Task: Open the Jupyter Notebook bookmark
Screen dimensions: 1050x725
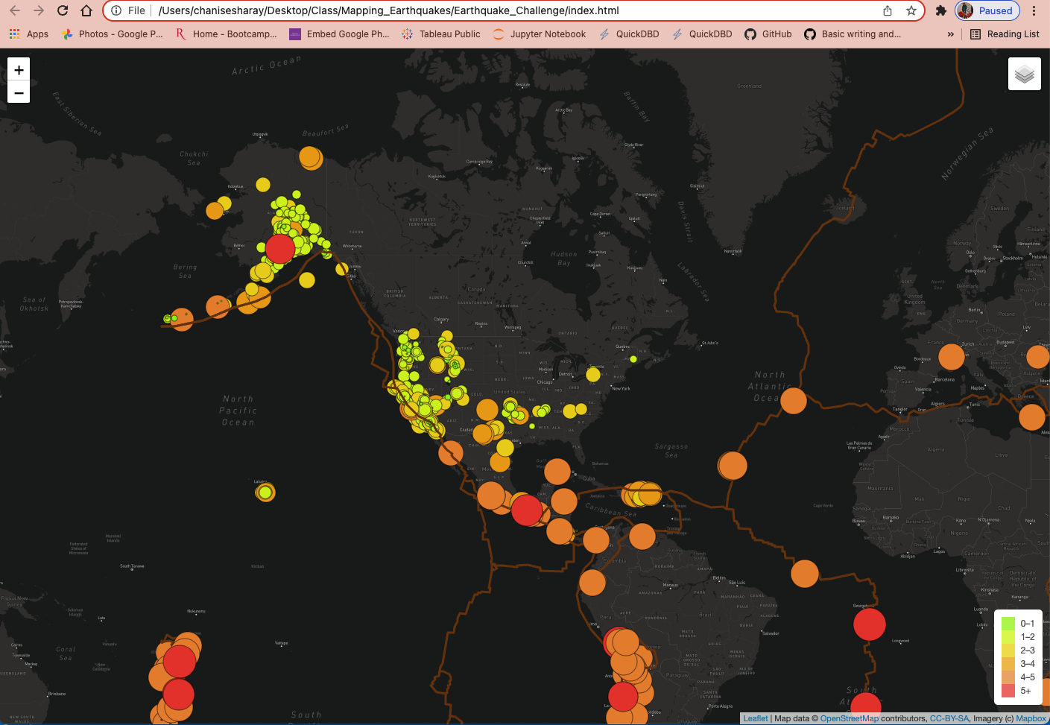Action: (540, 34)
